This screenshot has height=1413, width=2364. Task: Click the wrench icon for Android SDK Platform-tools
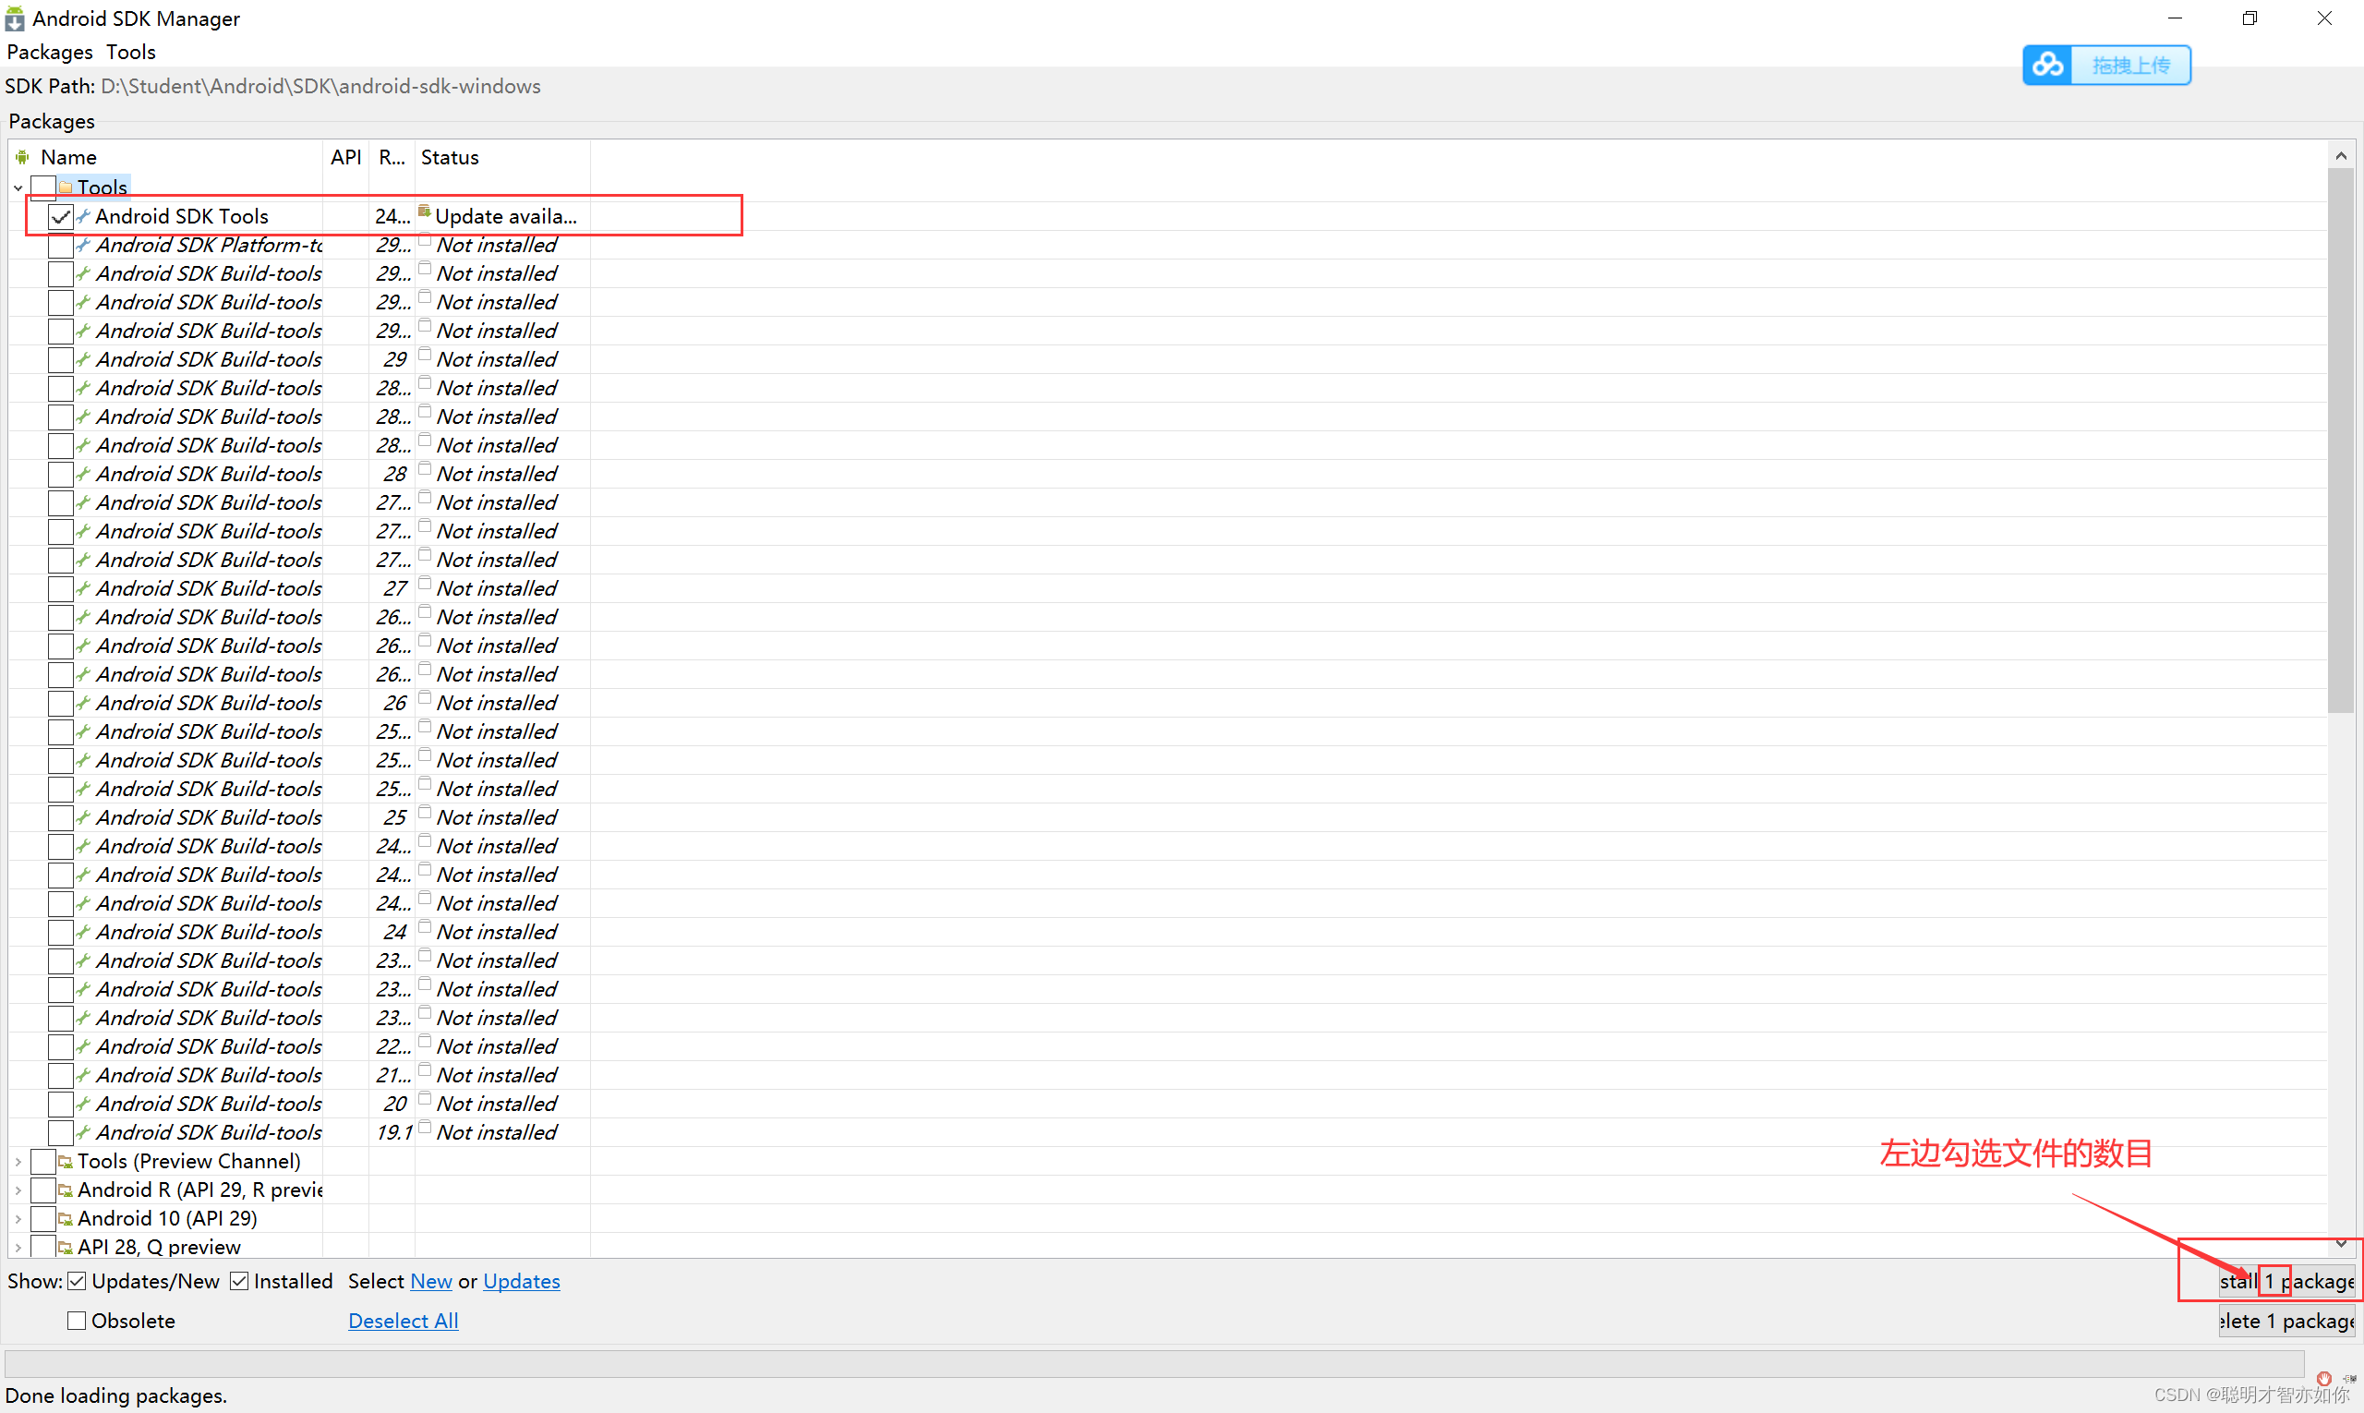(84, 245)
